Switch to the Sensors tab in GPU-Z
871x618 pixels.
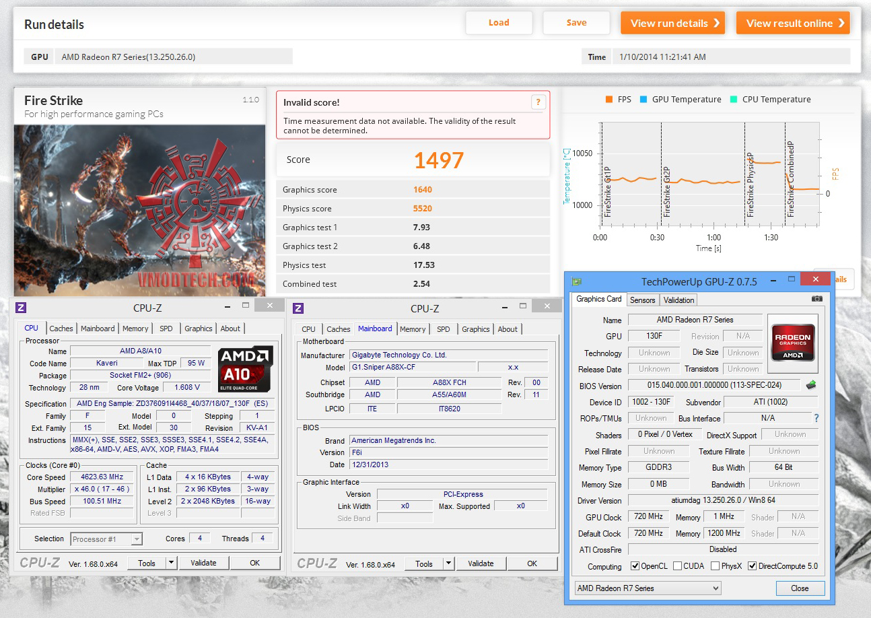(643, 300)
